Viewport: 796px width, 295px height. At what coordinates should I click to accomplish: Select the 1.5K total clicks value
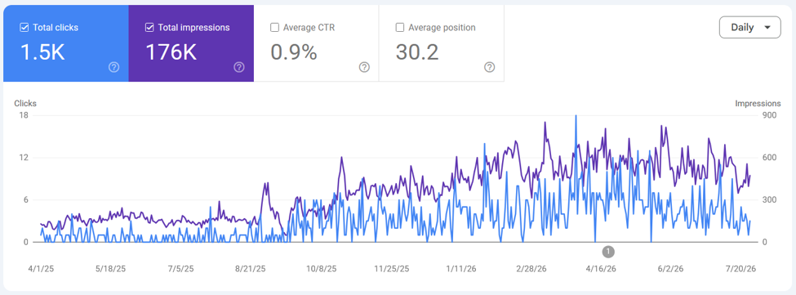[42, 51]
